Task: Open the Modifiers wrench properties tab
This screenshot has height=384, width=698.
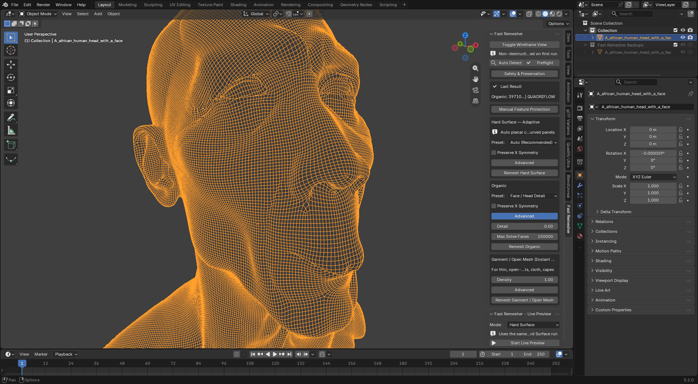Action: 580,185
